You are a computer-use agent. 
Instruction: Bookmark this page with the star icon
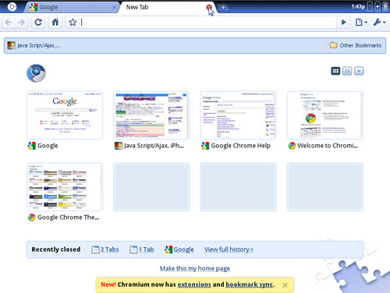pyautogui.click(x=73, y=23)
